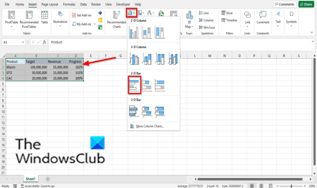
Task: Select 2-D 100% Stacked Column chart
Action: pyautogui.click(x=160, y=32)
